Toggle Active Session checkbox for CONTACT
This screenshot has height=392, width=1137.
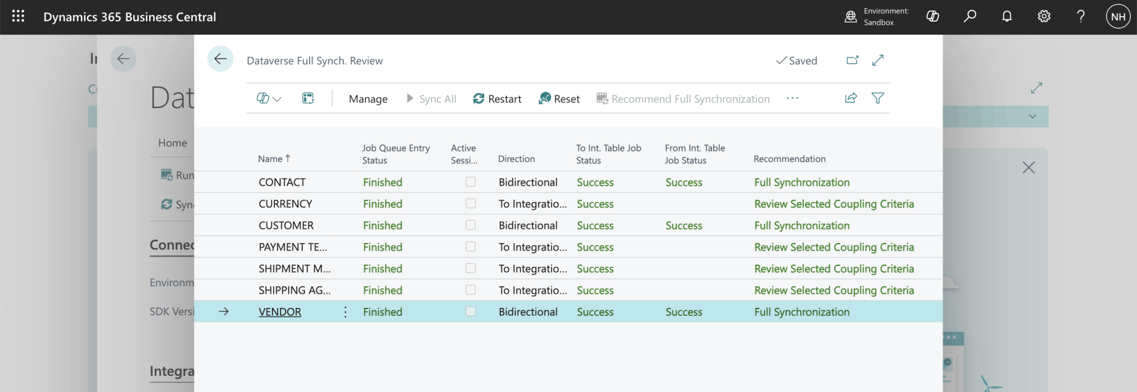pyautogui.click(x=471, y=182)
